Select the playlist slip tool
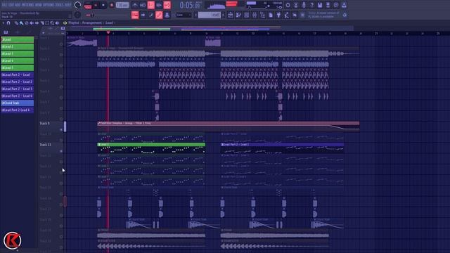The image size is (450, 253). click(37, 23)
